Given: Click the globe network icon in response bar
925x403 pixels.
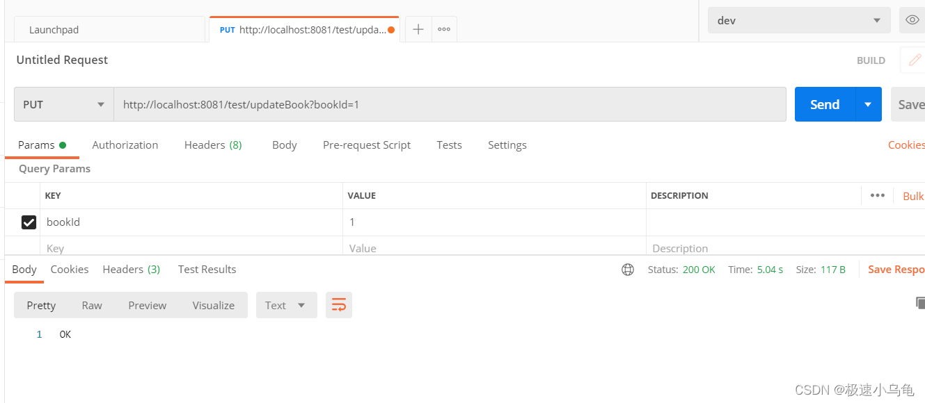Looking at the screenshot, I should 627,269.
